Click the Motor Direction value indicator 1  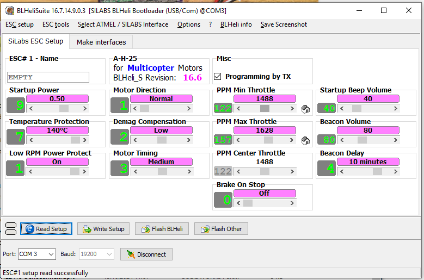(x=120, y=105)
